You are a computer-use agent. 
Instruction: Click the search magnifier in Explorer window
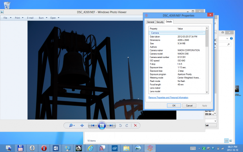coord(228,44)
